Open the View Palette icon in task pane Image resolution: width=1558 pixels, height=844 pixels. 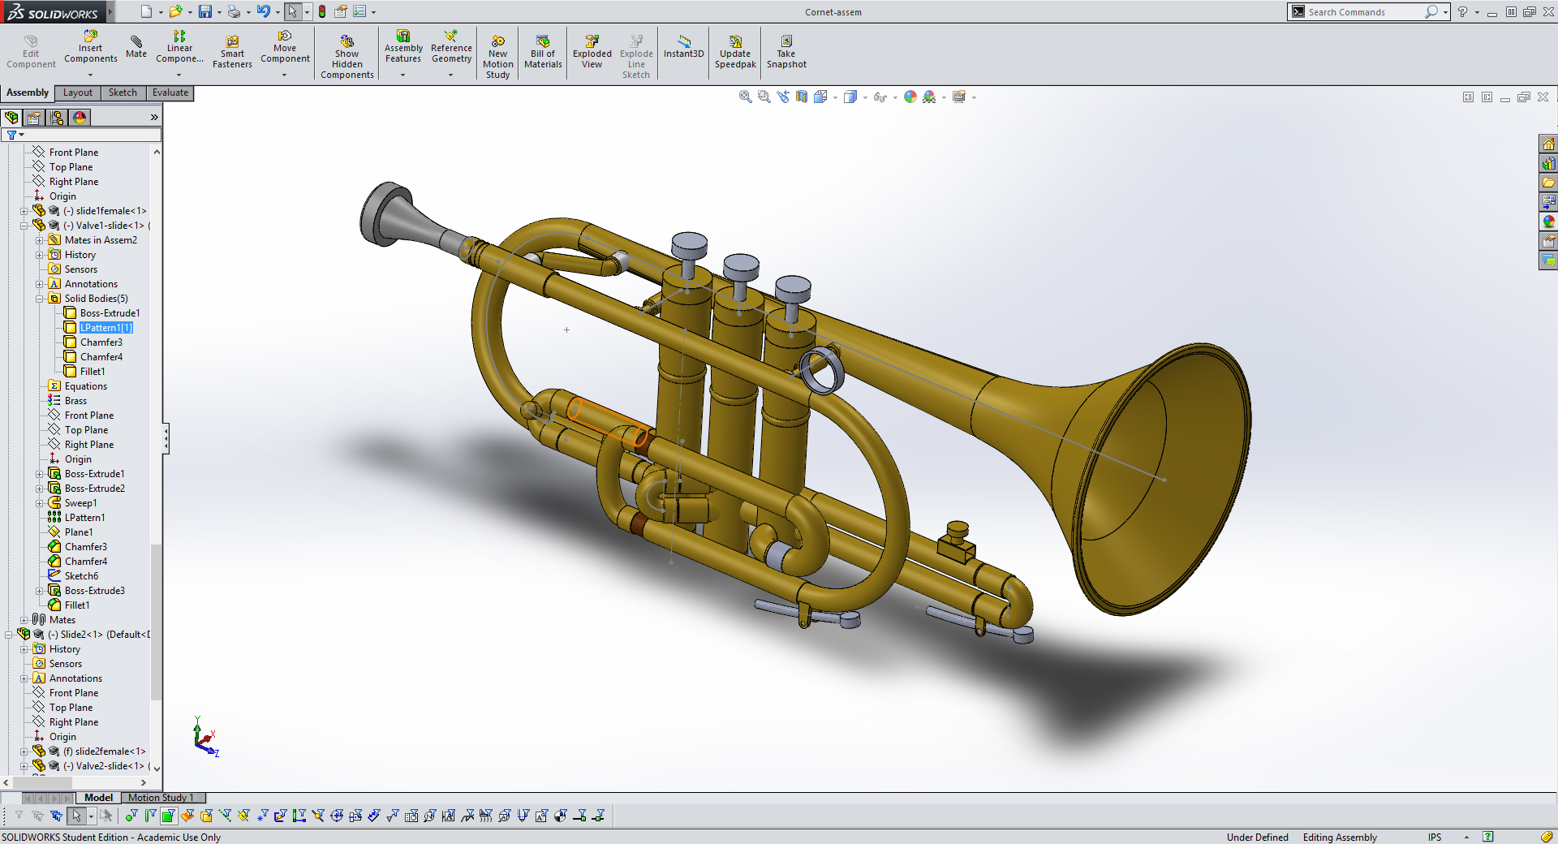point(1548,202)
